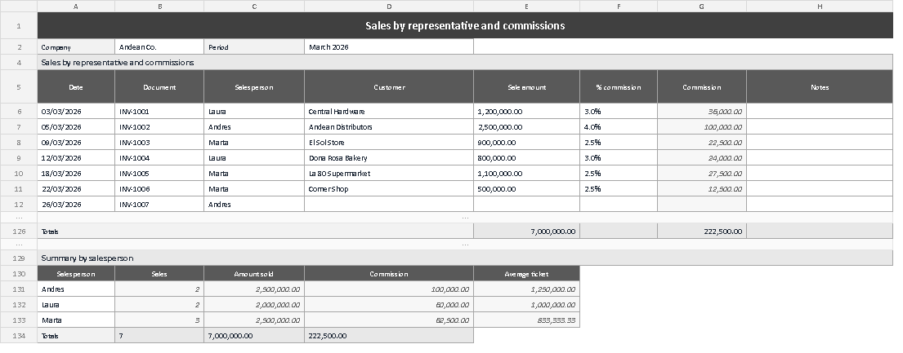903x353 pixels.
Task: Click the 'Sale amount' table header
Action: point(526,86)
